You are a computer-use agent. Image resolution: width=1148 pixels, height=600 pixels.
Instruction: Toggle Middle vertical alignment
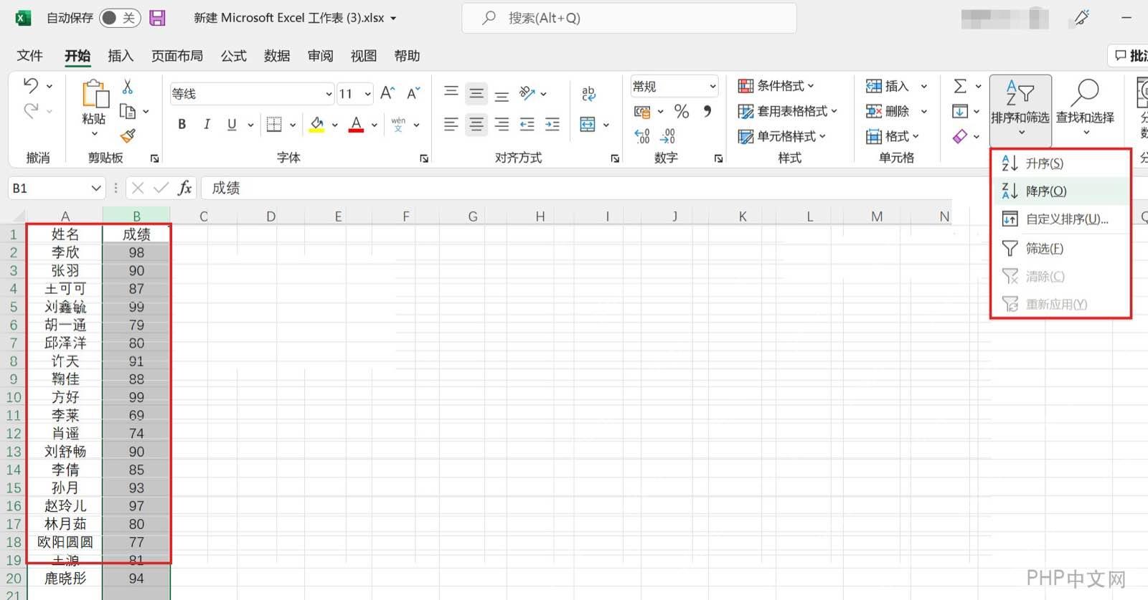(476, 93)
